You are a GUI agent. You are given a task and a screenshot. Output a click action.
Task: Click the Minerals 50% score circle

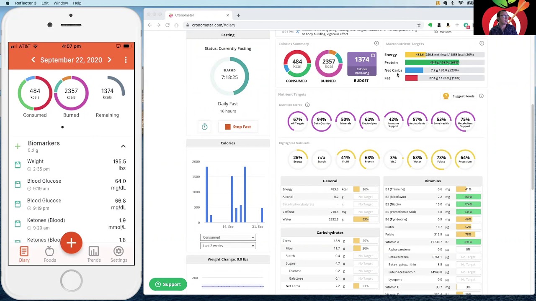pos(345,121)
